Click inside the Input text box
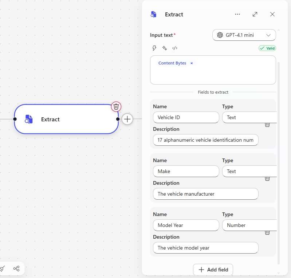The height and width of the screenshot is (278, 291). [213, 70]
